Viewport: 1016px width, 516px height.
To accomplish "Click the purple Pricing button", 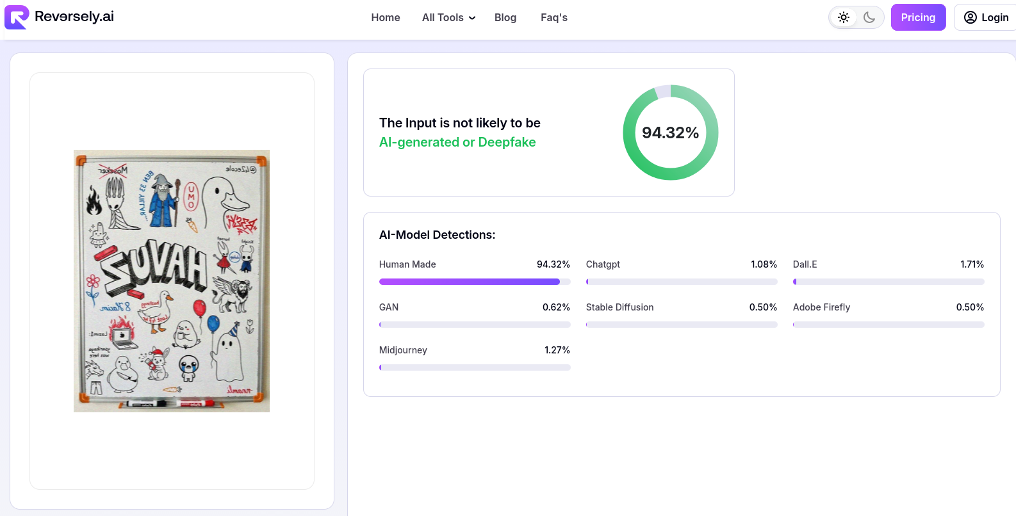I will pyautogui.click(x=918, y=17).
